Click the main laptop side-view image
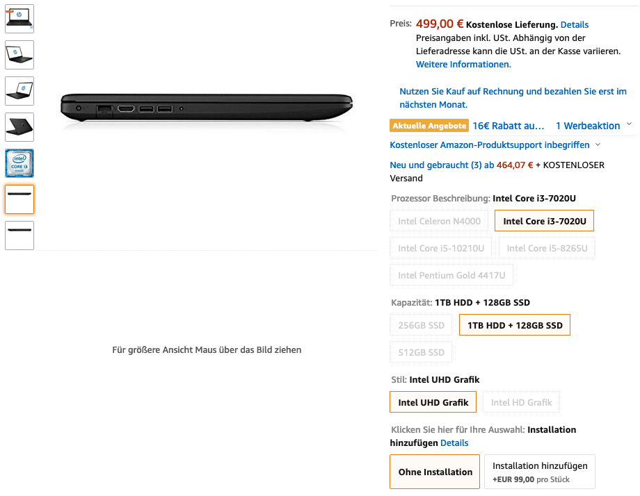The height and width of the screenshot is (496, 640). click(207, 107)
